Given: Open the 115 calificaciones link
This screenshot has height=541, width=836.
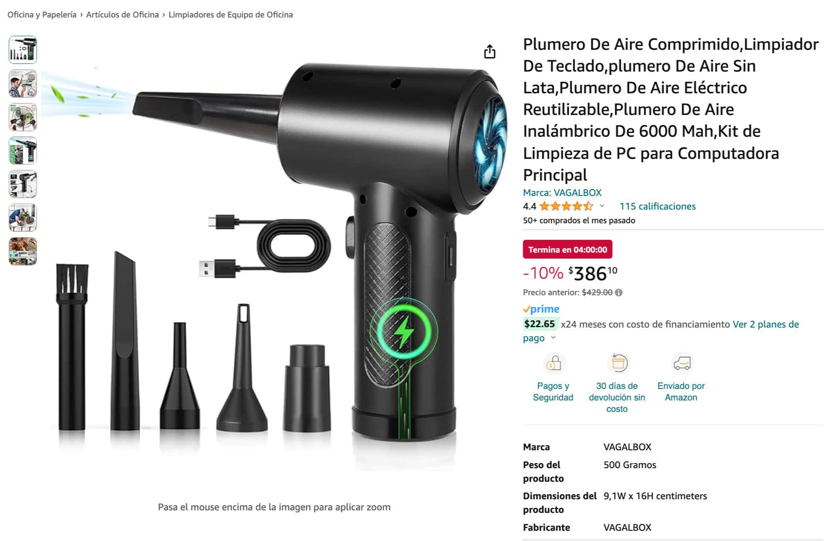Looking at the screenshot, I should (657, 207).
